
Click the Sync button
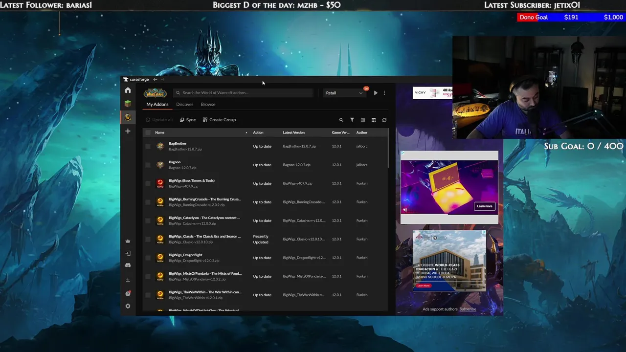[188, 120]
